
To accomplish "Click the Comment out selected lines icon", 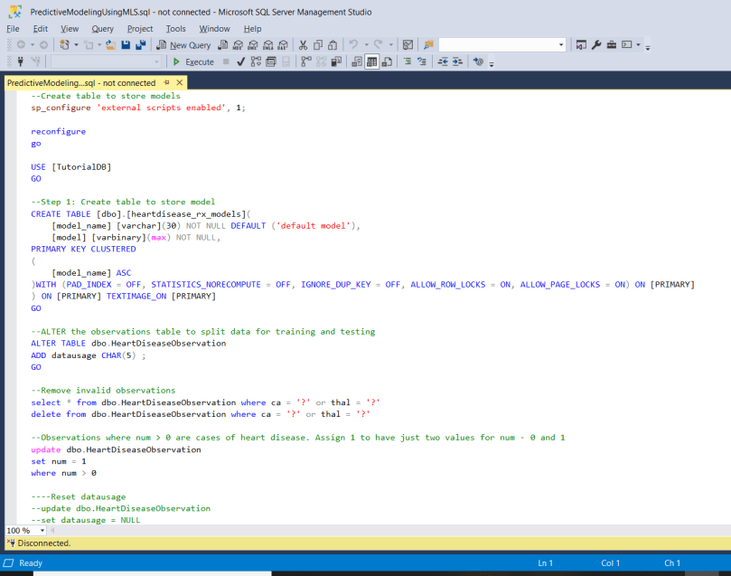I will click(x=408, y=61).
